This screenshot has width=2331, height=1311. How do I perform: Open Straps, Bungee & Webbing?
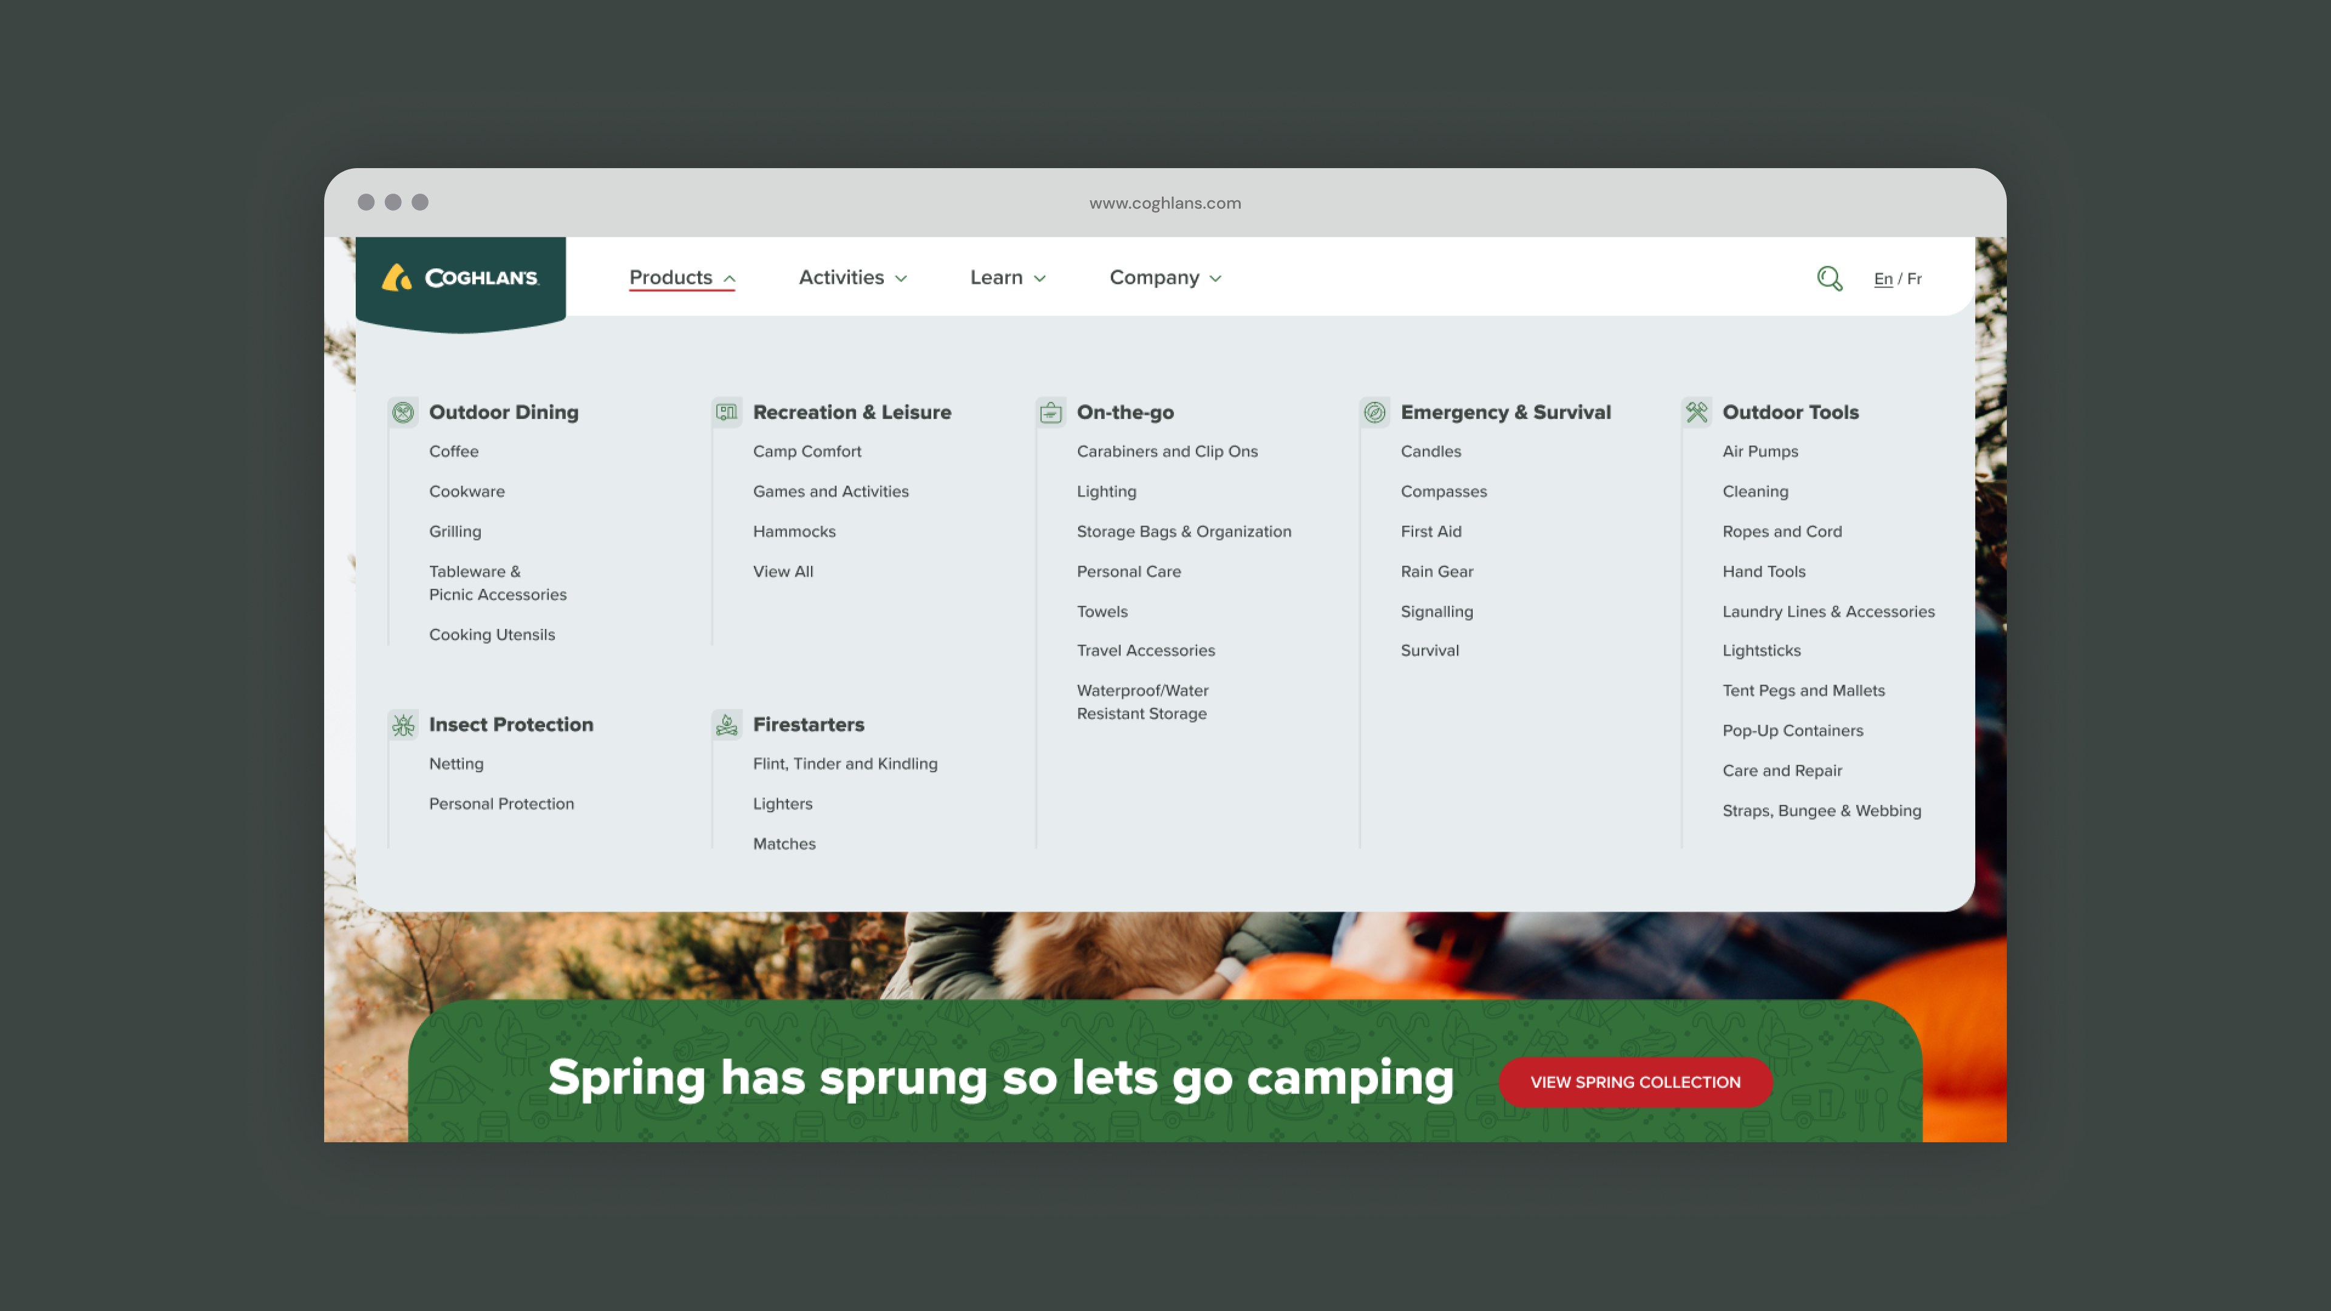point(1822,811)
